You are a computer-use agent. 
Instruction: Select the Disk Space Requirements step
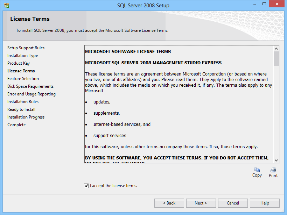(30, 86)
